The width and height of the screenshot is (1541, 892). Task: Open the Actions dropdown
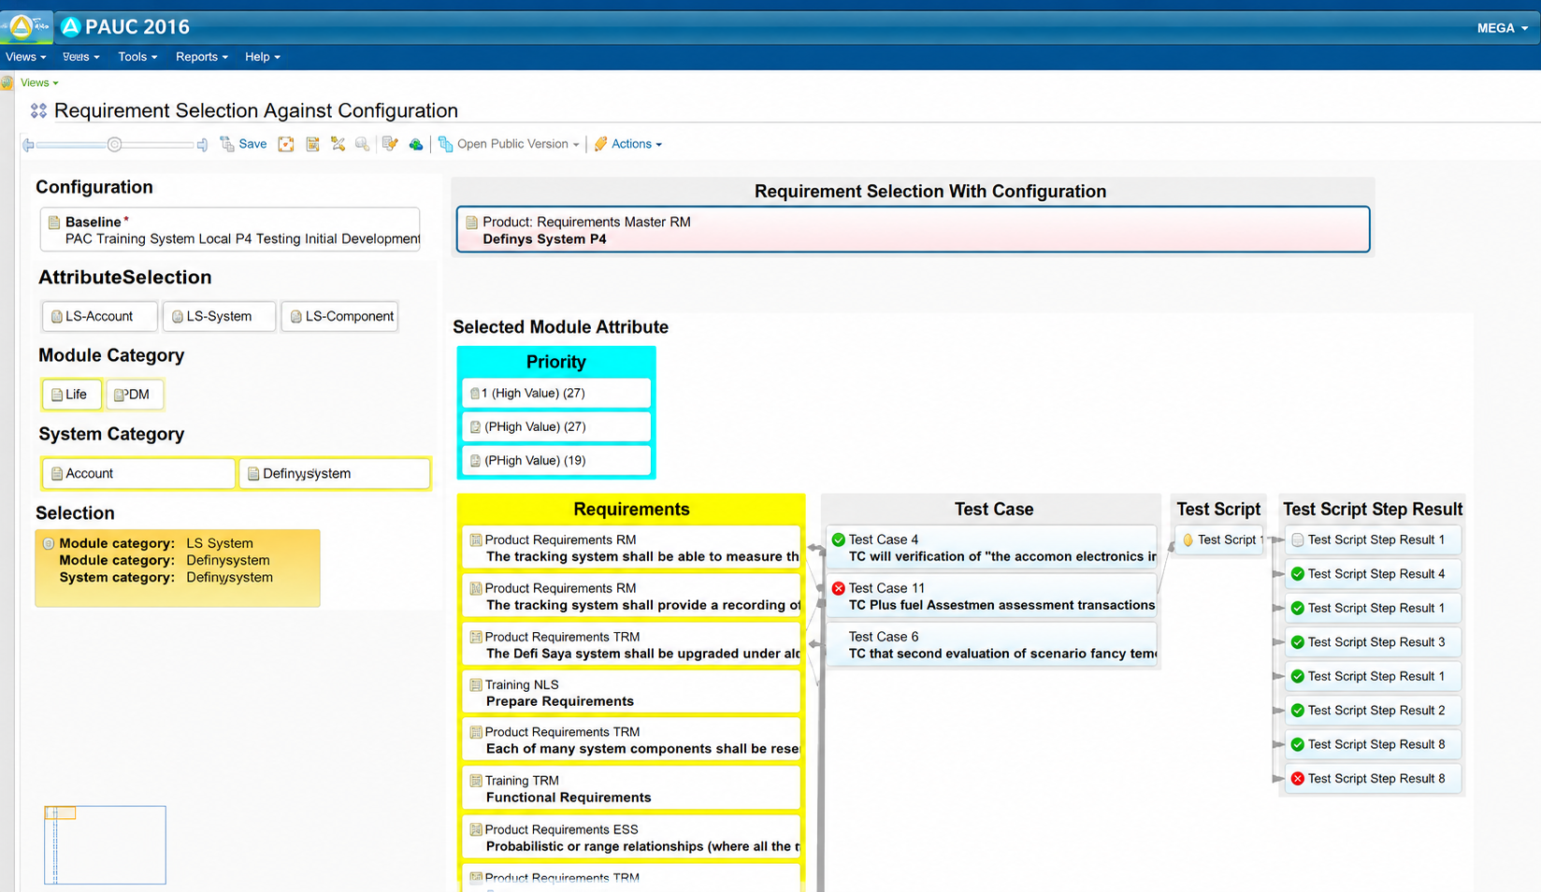[x=628, y=144]
